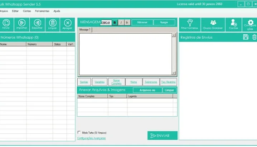Toggle strikethrough S formatting
This screenshot has width=257, height=147.
coord(127,23)
